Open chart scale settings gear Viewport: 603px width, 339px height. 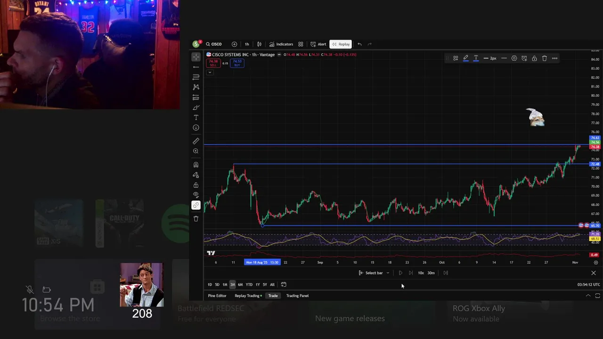(x=596, y=262)
